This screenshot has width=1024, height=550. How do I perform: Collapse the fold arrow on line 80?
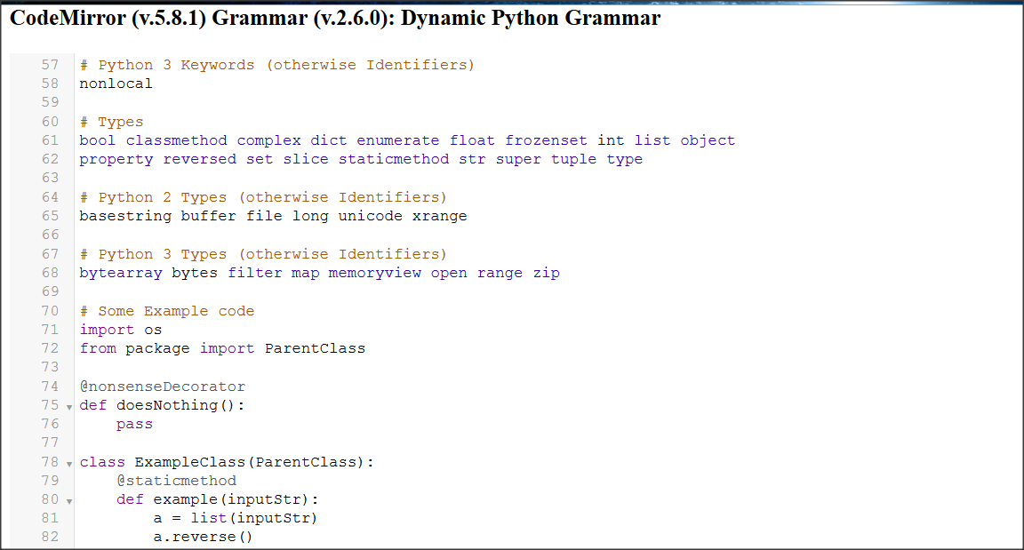point(69,502)
